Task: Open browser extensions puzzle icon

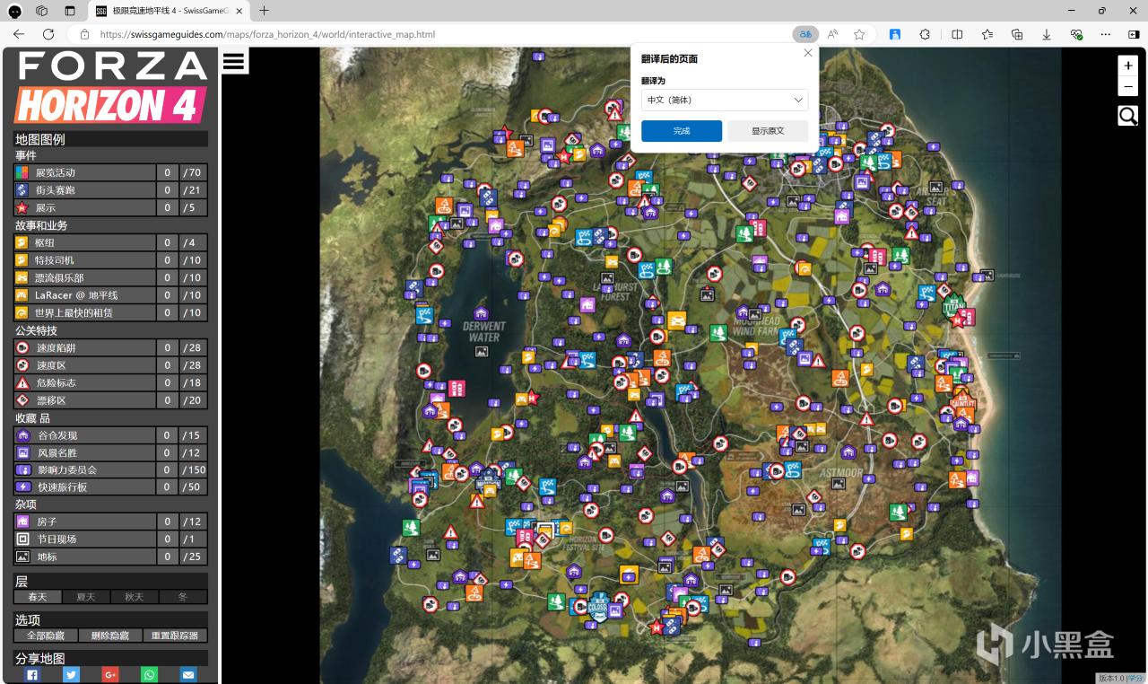Action: tap(926, 34)
